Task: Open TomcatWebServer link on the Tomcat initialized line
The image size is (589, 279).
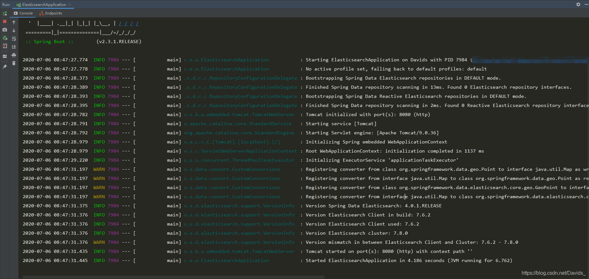Action: (x=239, y=114)
